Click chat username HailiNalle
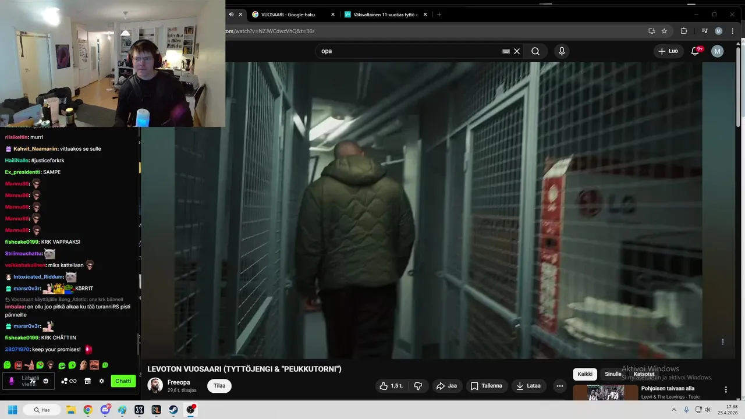 coord(17,160)
